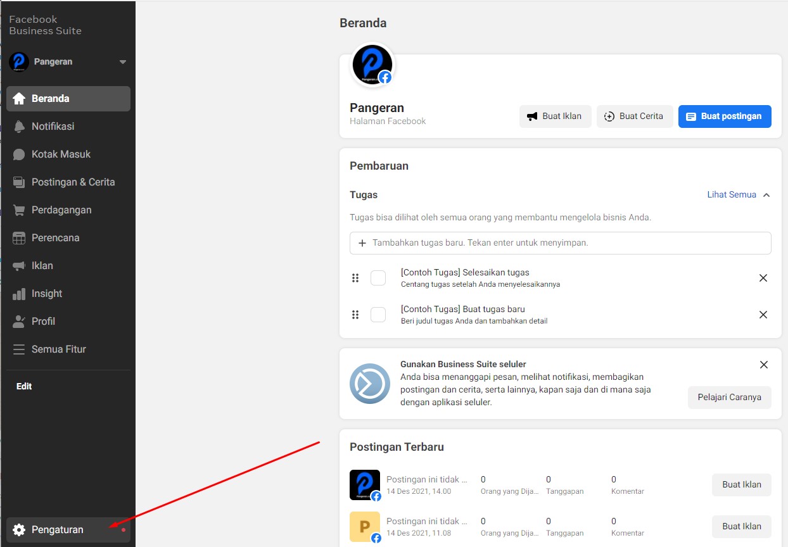Click the Postingan Terbaru heading

pos(397,447)
